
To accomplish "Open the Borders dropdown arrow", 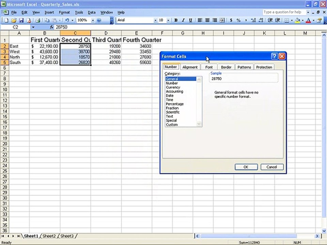I will pos(292,20).
